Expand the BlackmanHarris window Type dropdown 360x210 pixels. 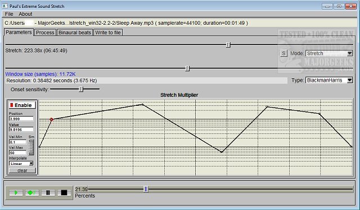pos(329,80)
